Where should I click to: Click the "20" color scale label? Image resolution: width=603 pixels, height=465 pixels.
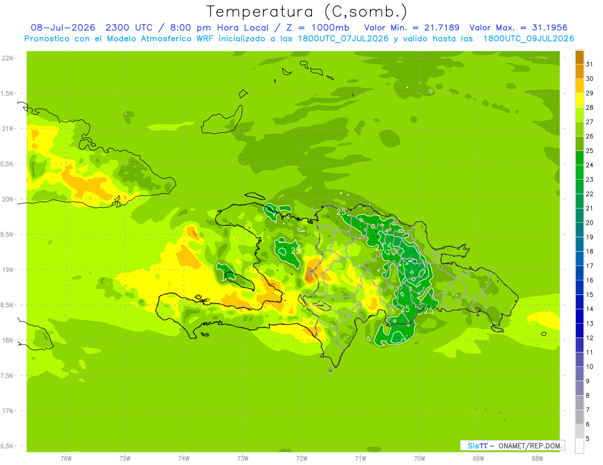click(590, 222)
